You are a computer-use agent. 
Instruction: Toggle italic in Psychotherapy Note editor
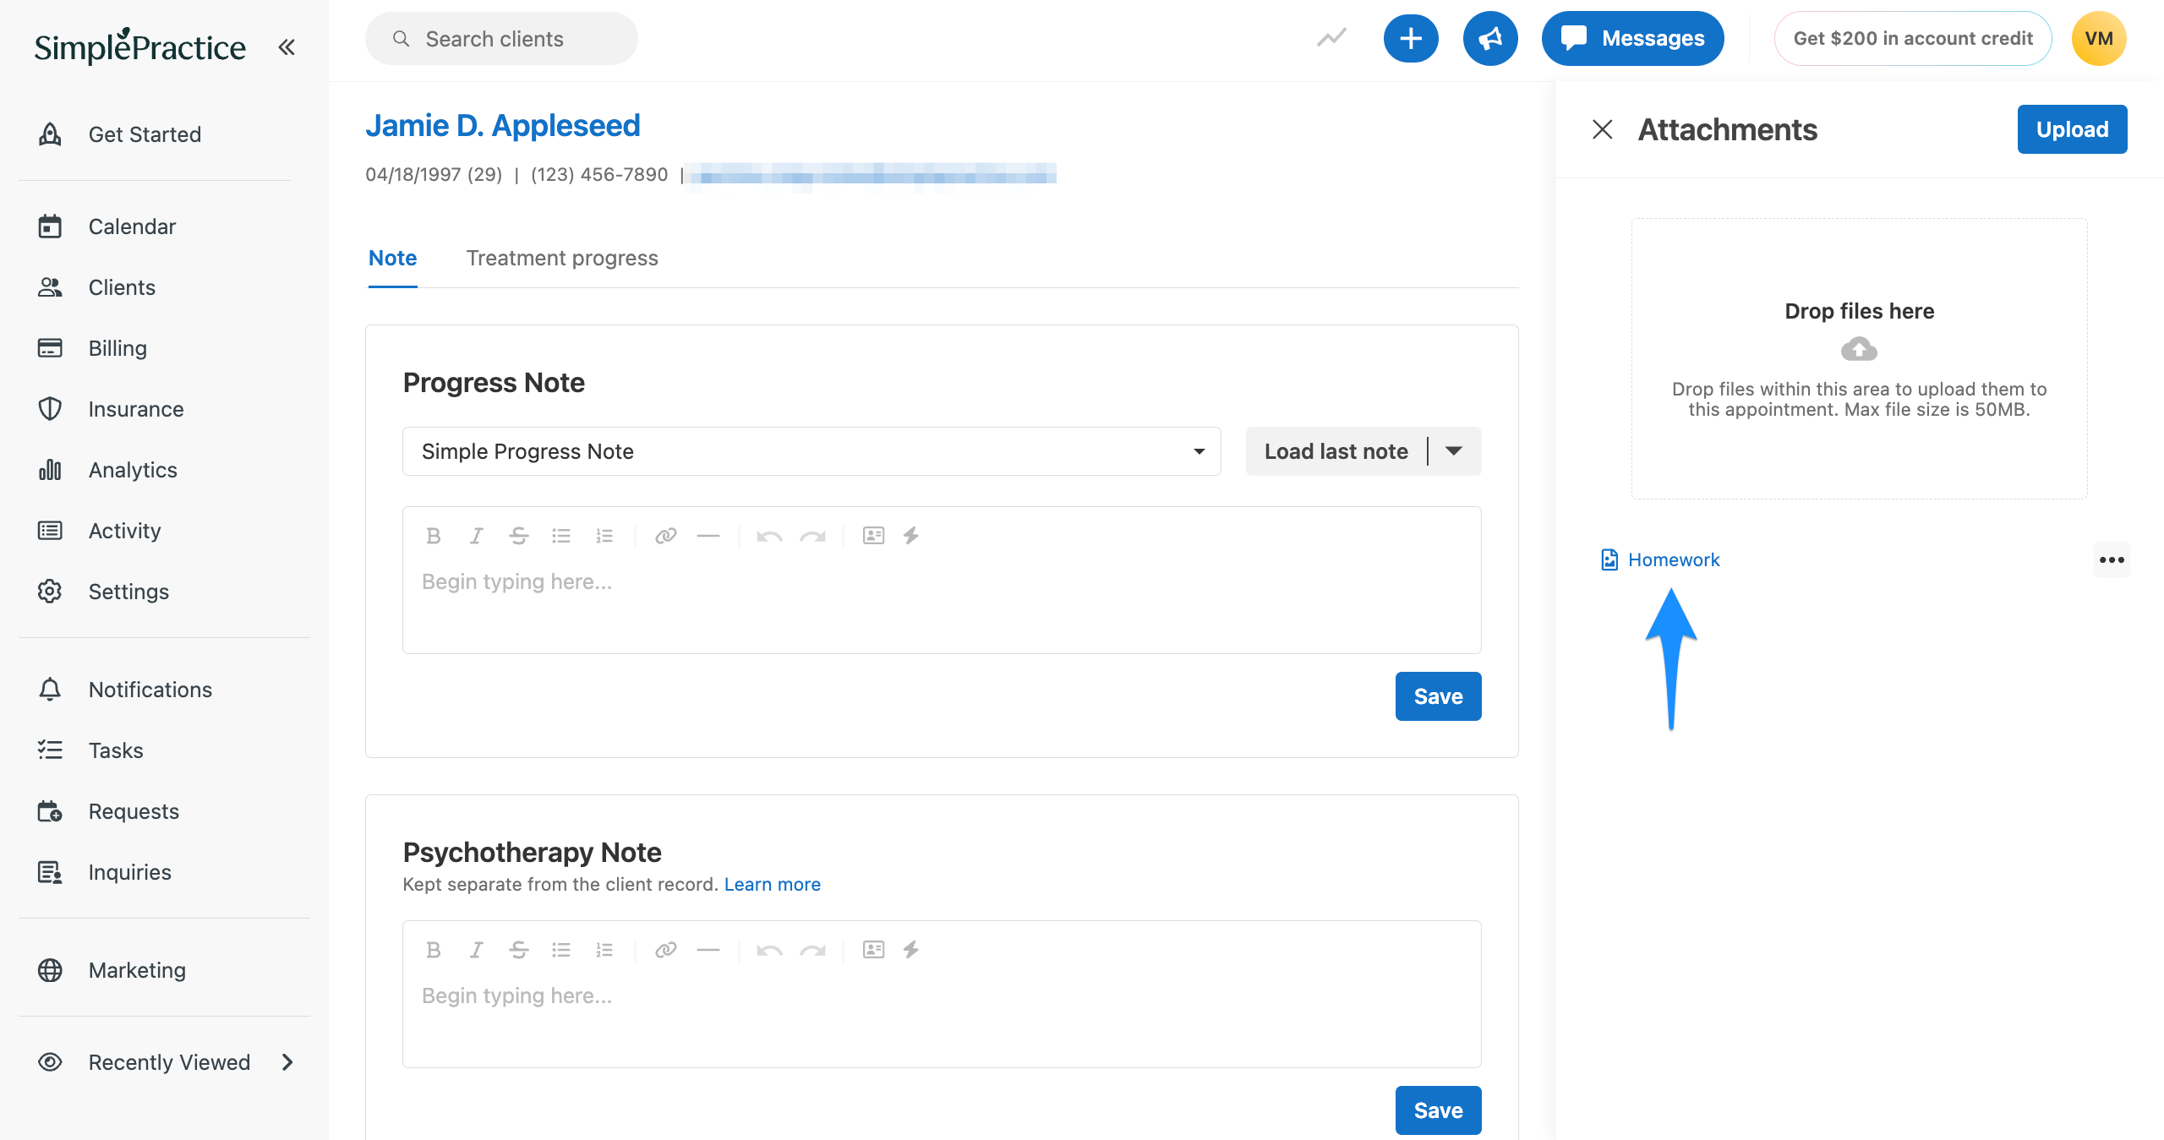476,950
